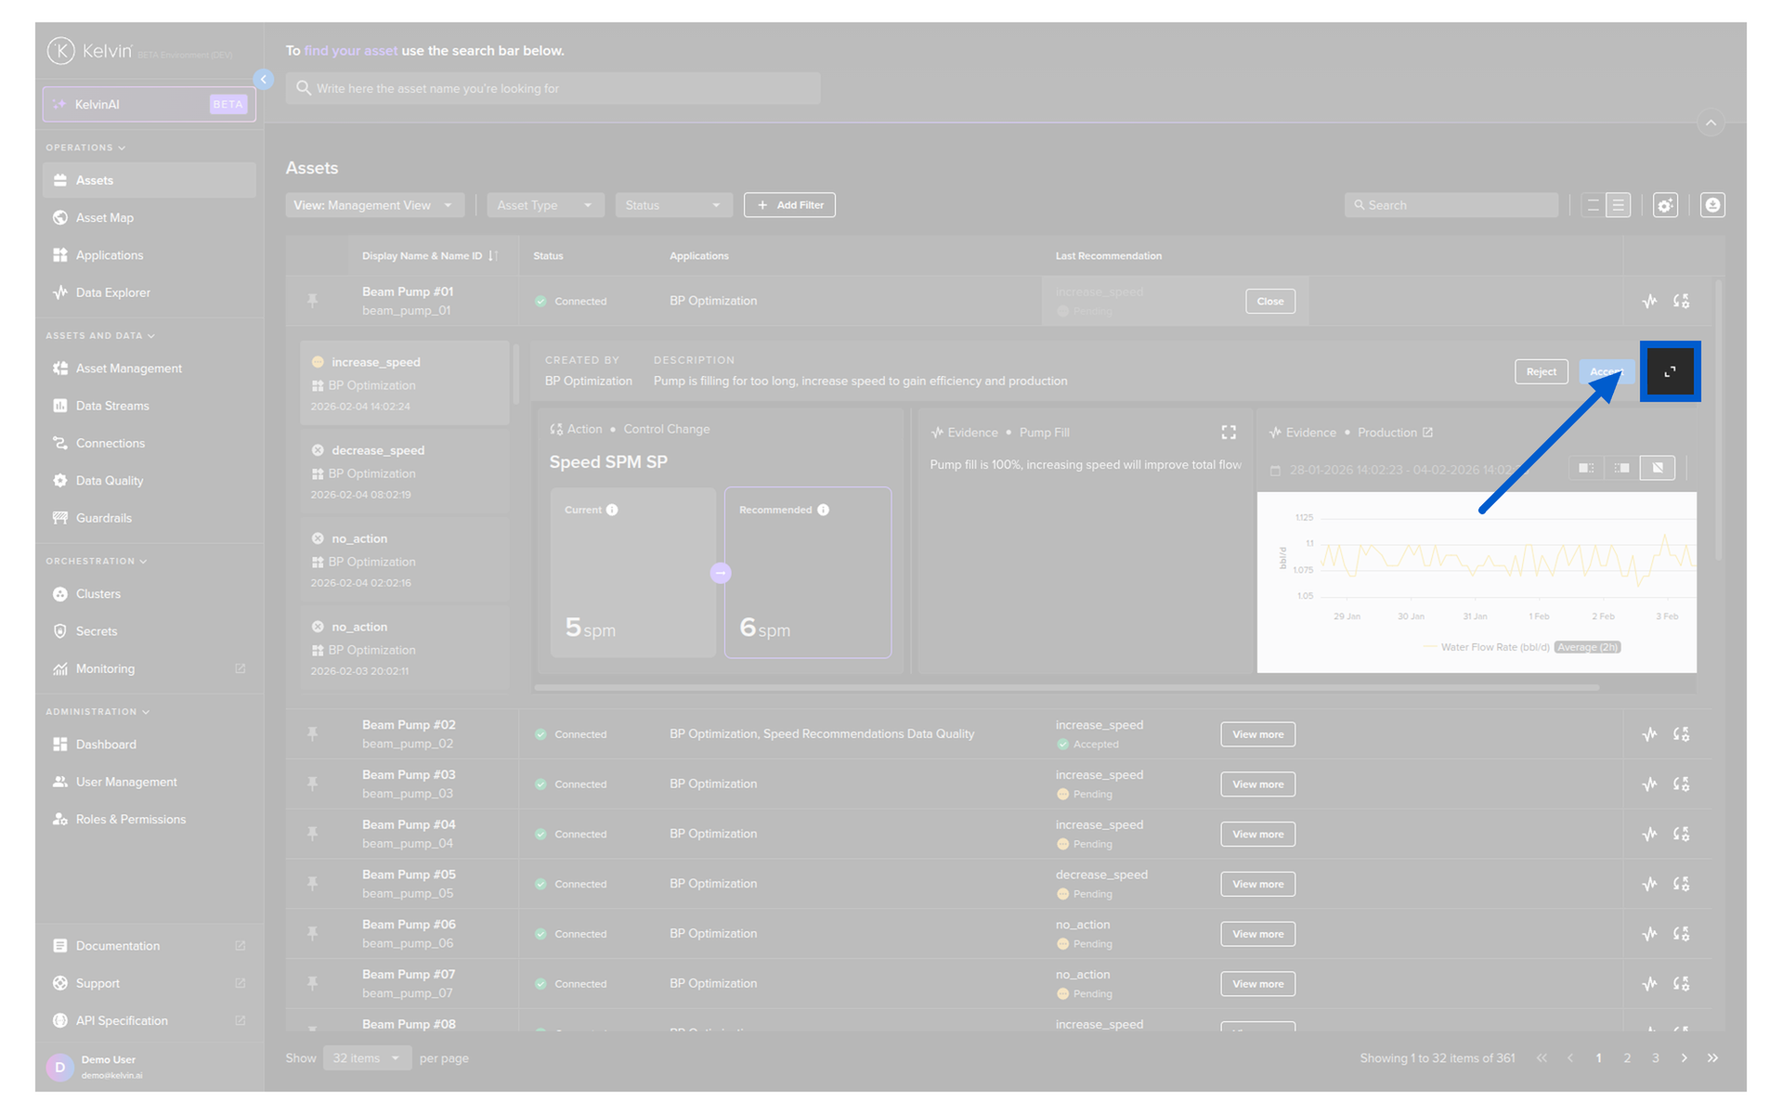Open the Production evidence external link icon

pyautogui.click(x=1428, y=433)
